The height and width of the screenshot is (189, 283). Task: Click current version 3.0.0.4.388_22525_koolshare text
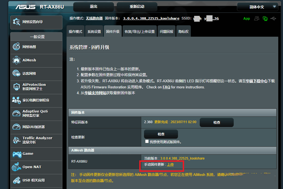(182, 158)
